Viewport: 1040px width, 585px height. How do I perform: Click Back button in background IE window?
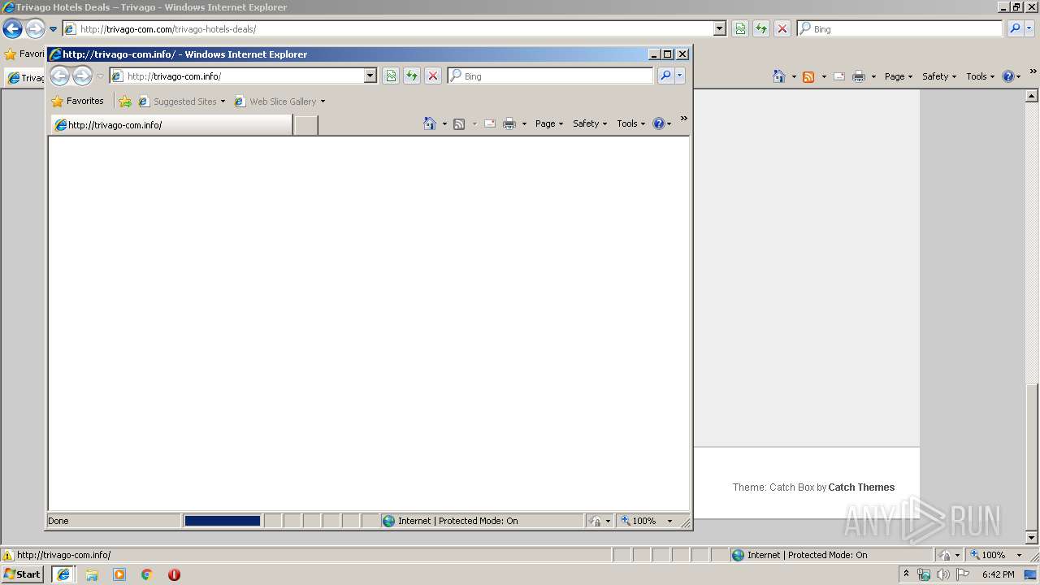tap(12, 29)
